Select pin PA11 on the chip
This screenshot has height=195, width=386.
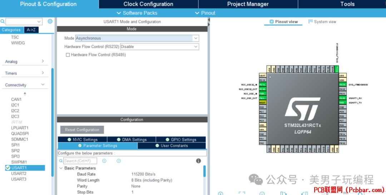pyautogui.click(x=342, y=93)
